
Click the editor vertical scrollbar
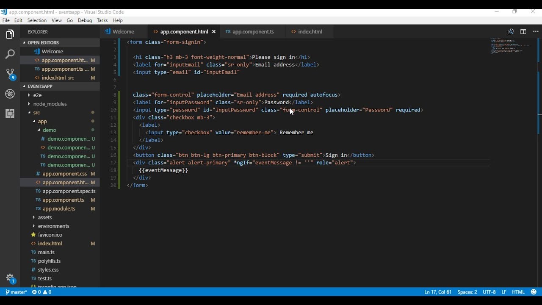(539, 163)
